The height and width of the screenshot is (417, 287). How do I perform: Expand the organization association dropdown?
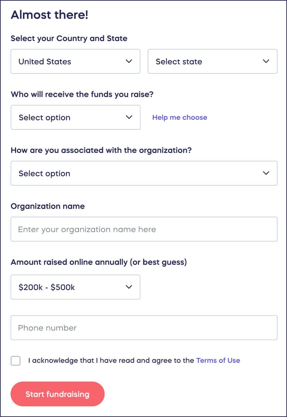[x=143, y=173]
